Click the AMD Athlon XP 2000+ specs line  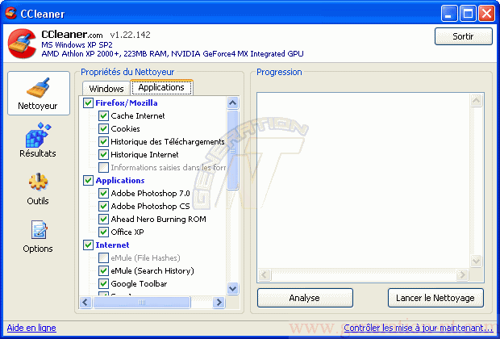(x=173, y=53)
